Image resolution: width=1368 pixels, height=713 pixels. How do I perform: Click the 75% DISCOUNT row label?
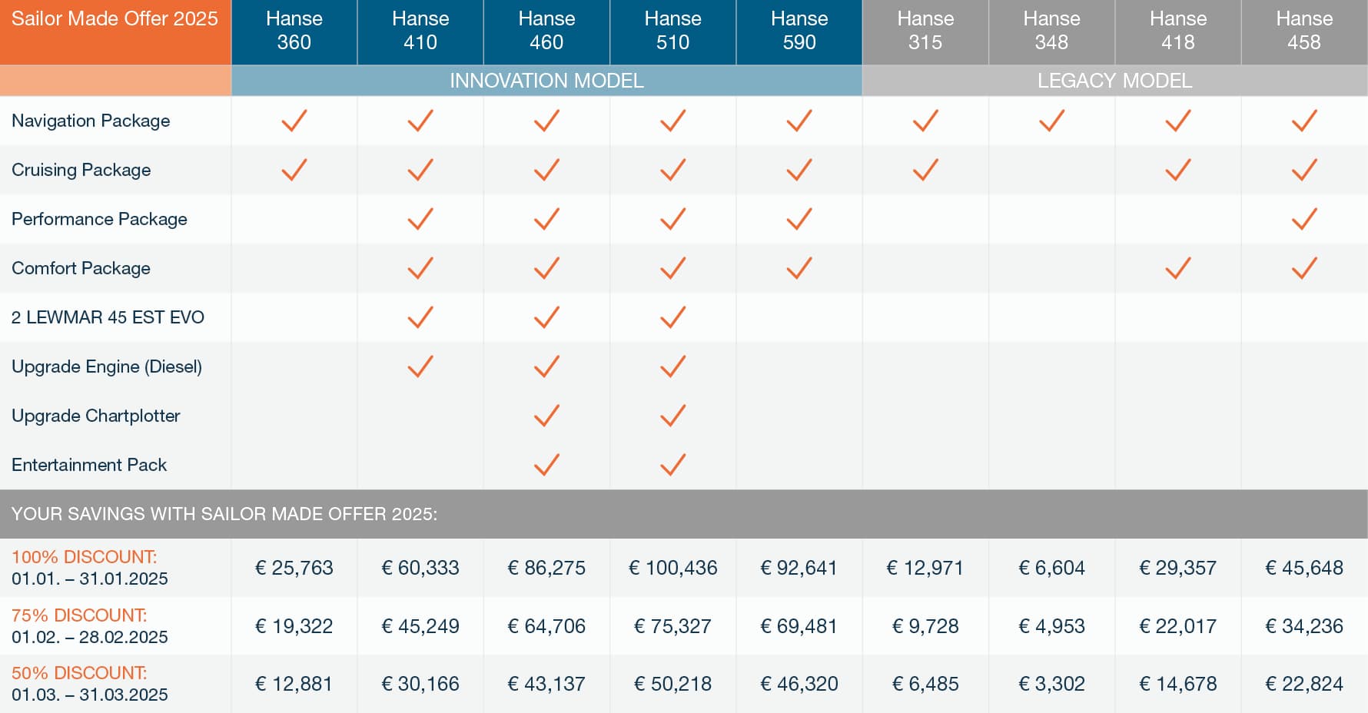point(79,615)
